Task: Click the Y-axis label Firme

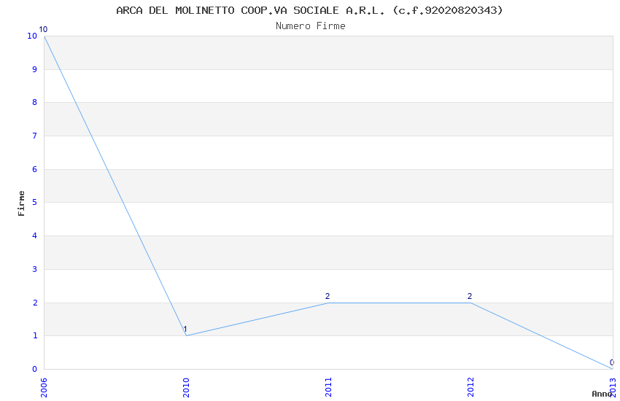Action: pos(21,203)
